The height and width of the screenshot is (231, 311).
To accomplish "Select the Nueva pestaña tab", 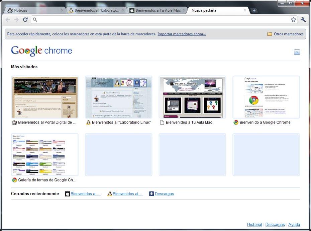I will [218, 10].
